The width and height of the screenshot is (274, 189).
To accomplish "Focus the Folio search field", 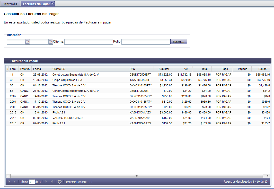I will tap(146, 42).
